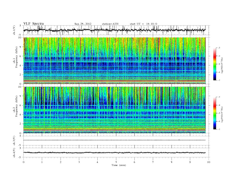Click the "-3" tick on ch.1 colorbar
Viewport: 235px width, 182px height.
pyautogui.click(x=218, y=48)
